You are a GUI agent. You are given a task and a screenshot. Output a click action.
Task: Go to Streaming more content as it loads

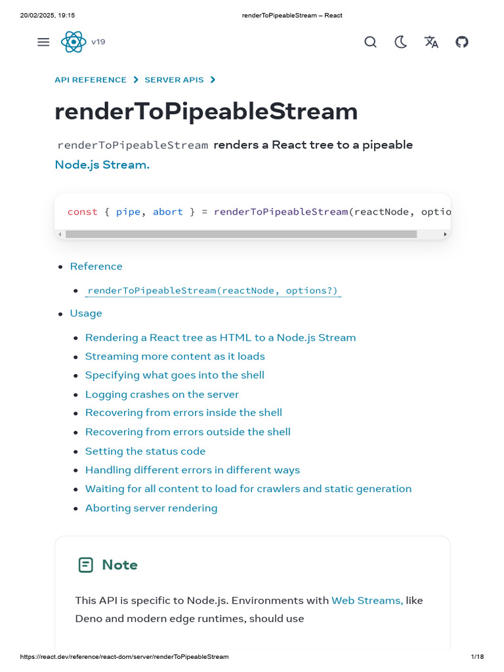(175, 356)
